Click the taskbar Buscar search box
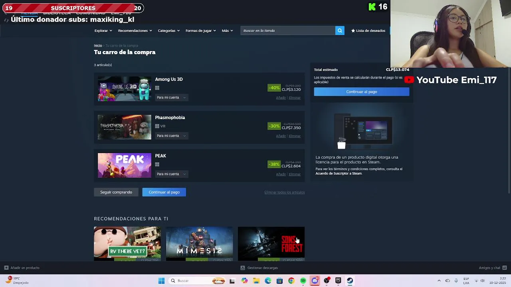The height and width of the screenshot is (287, 511). [197, 281]
